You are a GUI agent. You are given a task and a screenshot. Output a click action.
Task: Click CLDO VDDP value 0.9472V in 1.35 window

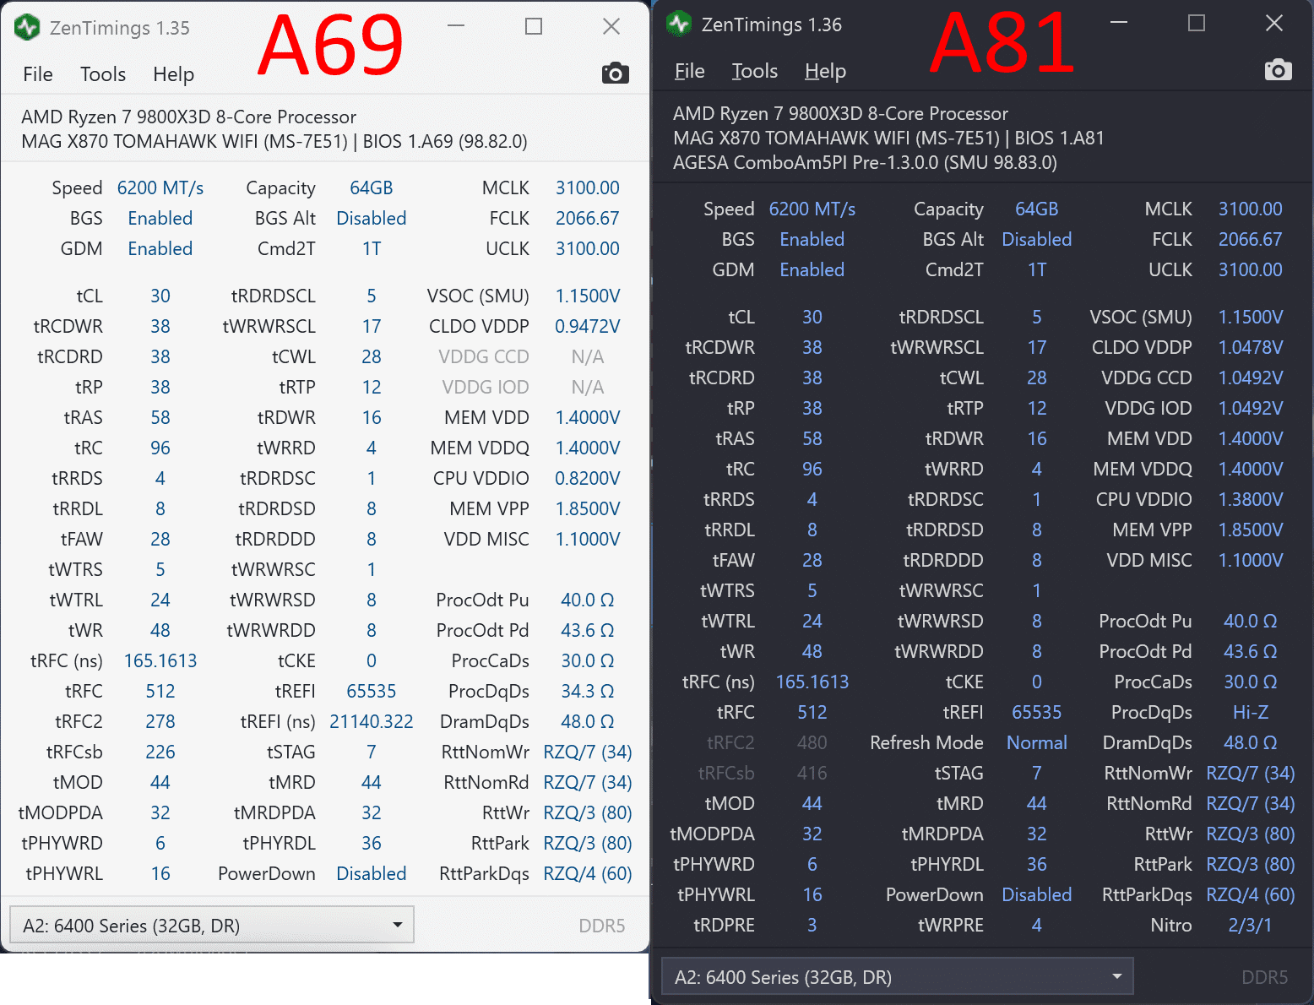pyautogui.click(x=588, y=326)
